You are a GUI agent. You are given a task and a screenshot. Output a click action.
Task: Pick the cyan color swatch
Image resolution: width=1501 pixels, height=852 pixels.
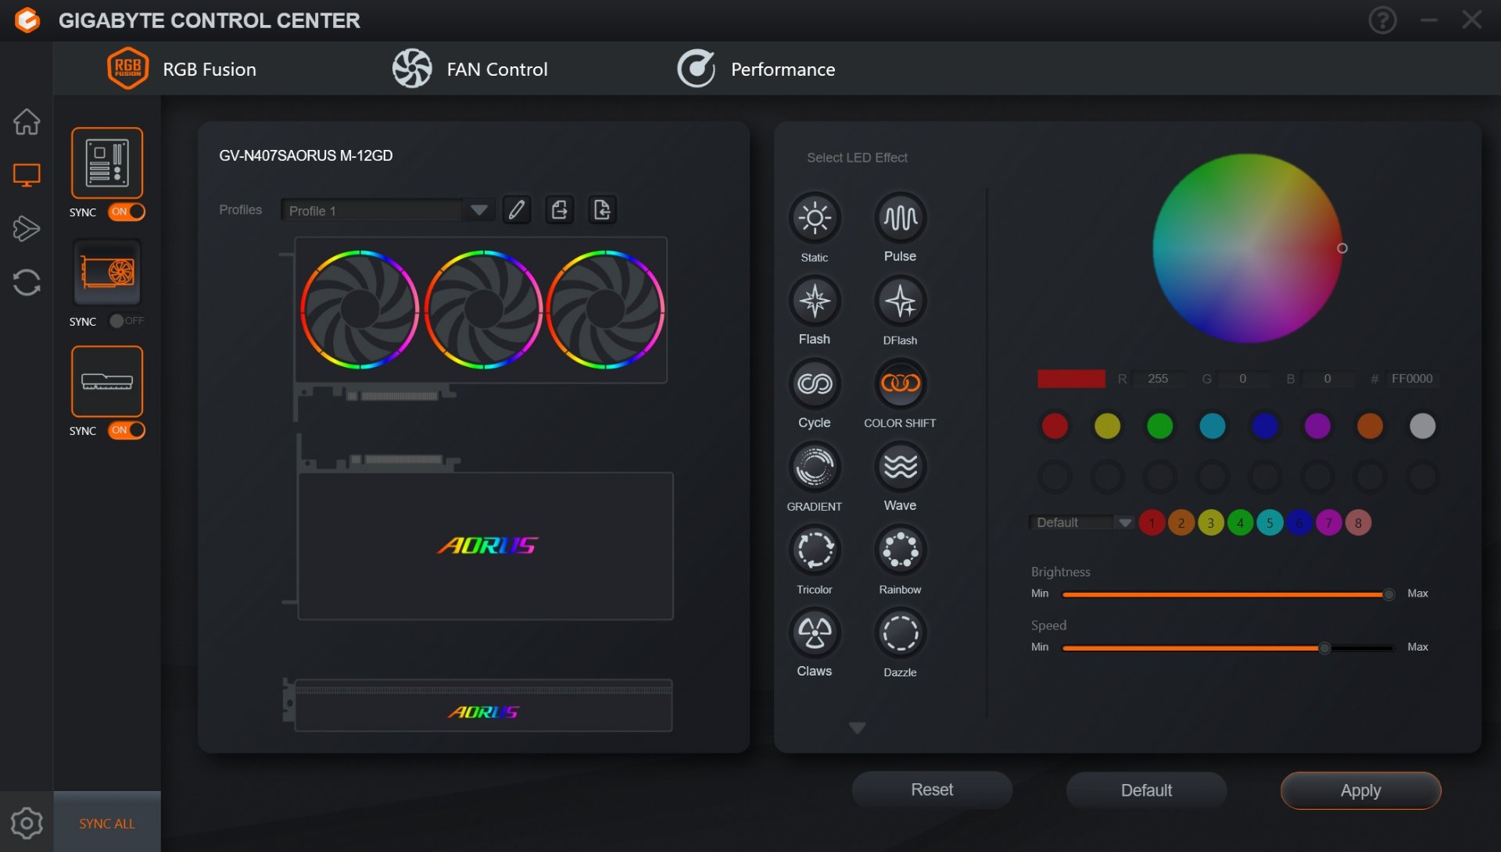1213,426
